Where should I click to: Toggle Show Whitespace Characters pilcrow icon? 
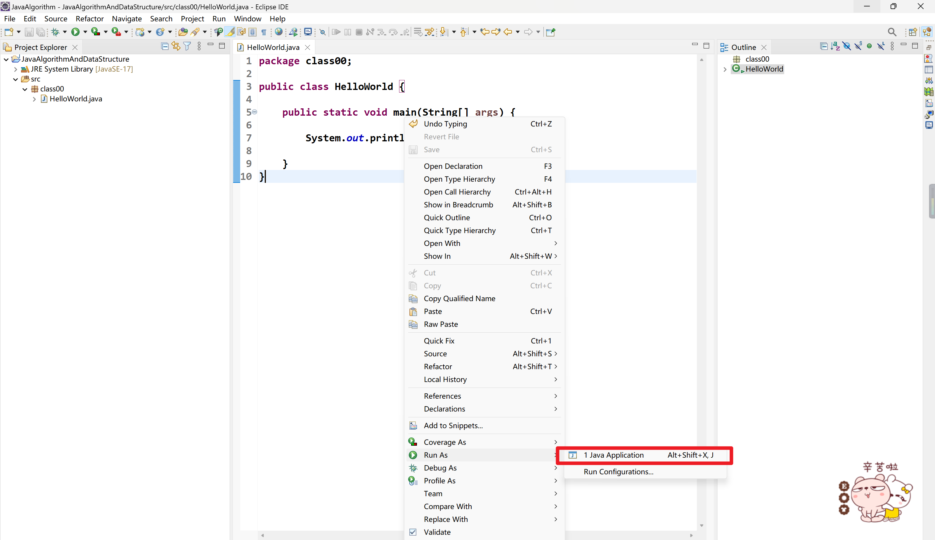click(264, 32)
